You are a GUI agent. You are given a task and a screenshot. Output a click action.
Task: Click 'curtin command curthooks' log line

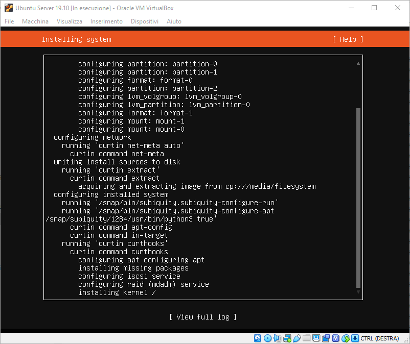(x=119, y=252)
